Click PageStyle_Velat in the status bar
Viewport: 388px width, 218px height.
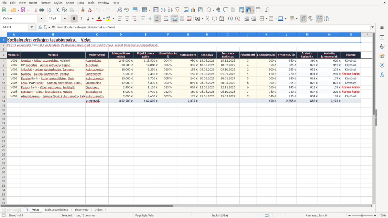coord(145,215)
